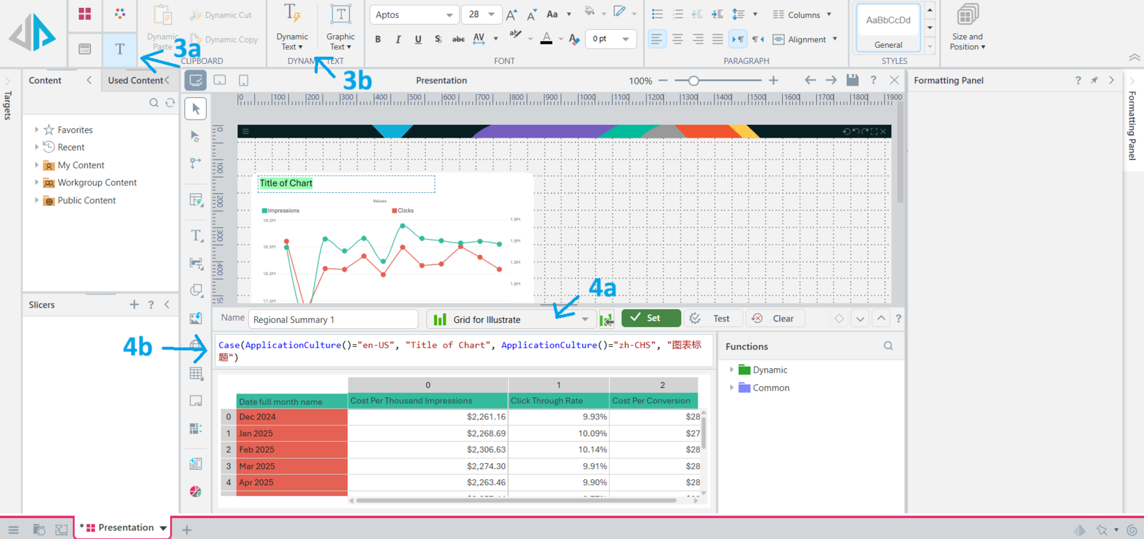Select the pointer selection tool
Viewport: 1144px width, 539px height.
pyautogui.click(x=196, y=108)
